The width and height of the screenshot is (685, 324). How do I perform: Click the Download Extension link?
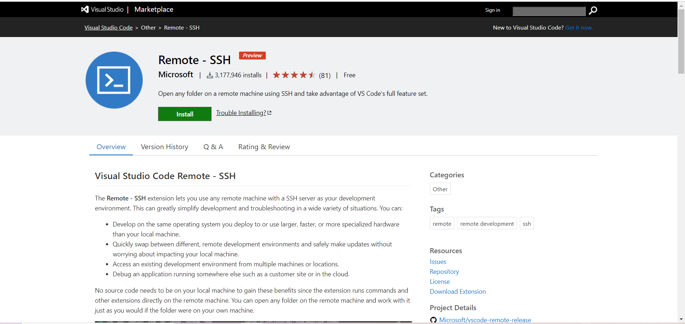(458, 292)
